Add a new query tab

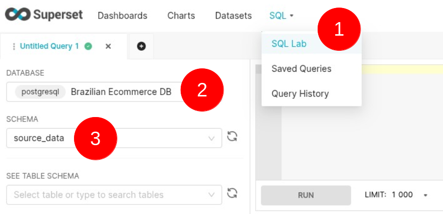[x=141, y=46]
